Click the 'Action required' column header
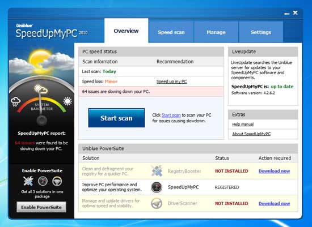This screenshot has height=227, width=312. pos(275,159)
